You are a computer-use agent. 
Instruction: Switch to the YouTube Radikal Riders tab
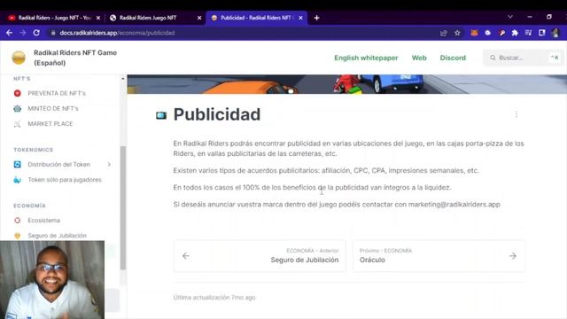point(54,18)
